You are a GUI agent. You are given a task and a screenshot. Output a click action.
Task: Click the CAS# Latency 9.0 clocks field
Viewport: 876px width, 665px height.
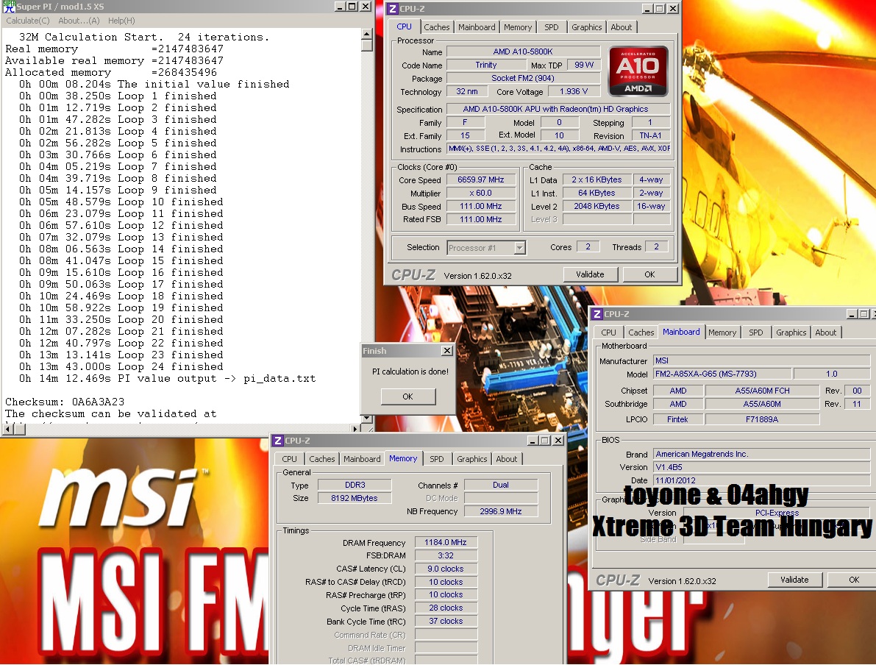click(x=445, y=569)
